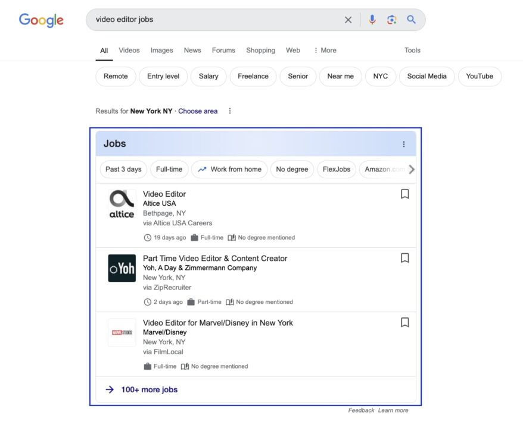
Task: Apply the Remote suggestion chip
Action: (x=116, y=76)
